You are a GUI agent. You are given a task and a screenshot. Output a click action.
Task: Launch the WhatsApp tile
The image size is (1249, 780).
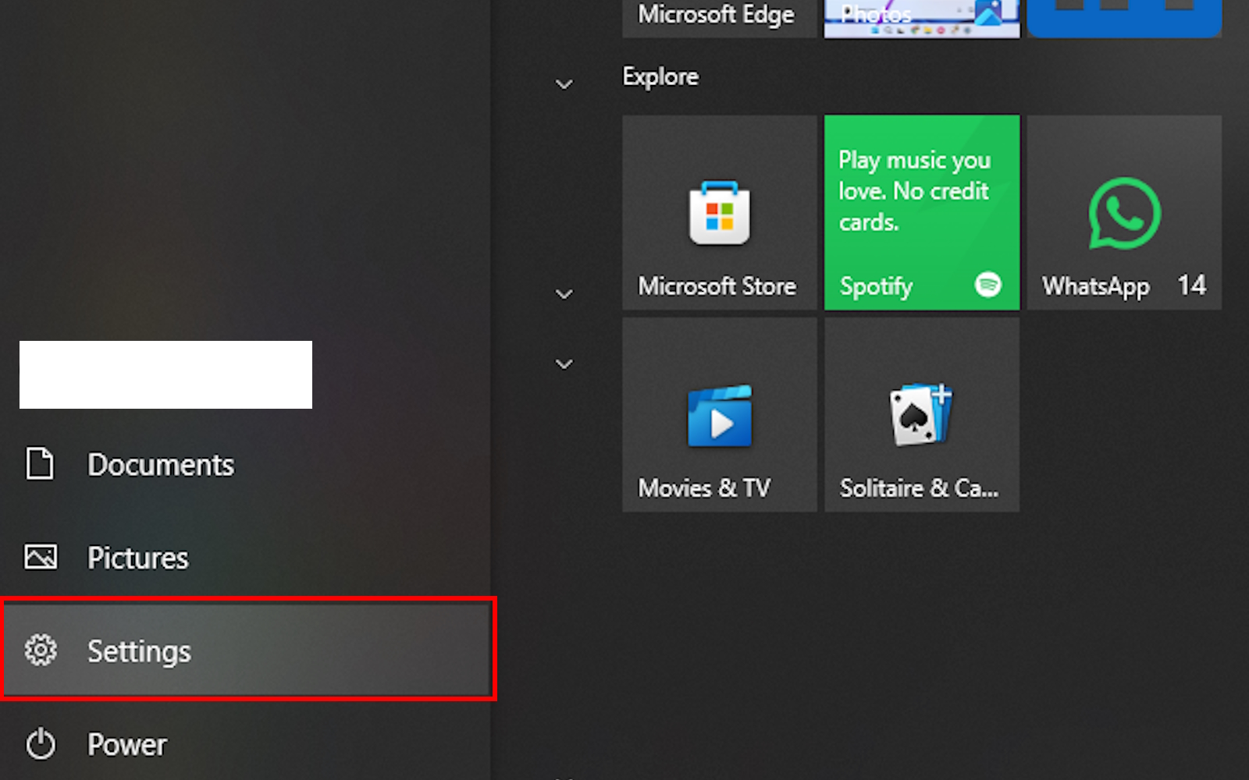[x=1124, y=212]
